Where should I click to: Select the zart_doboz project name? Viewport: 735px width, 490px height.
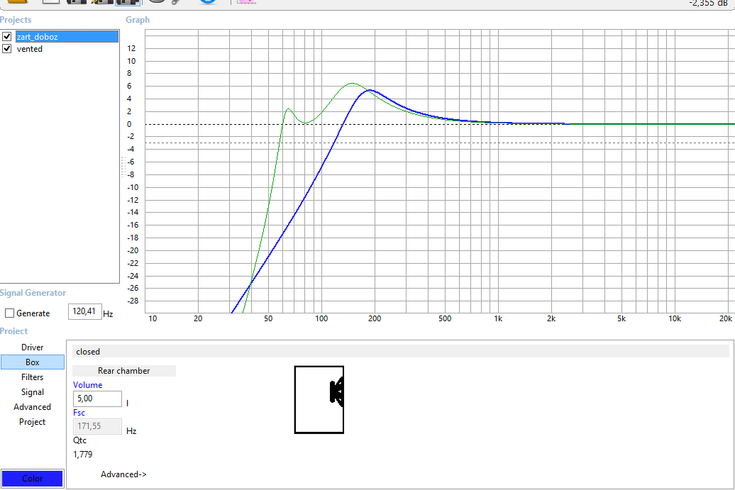[x=67, y=37]
